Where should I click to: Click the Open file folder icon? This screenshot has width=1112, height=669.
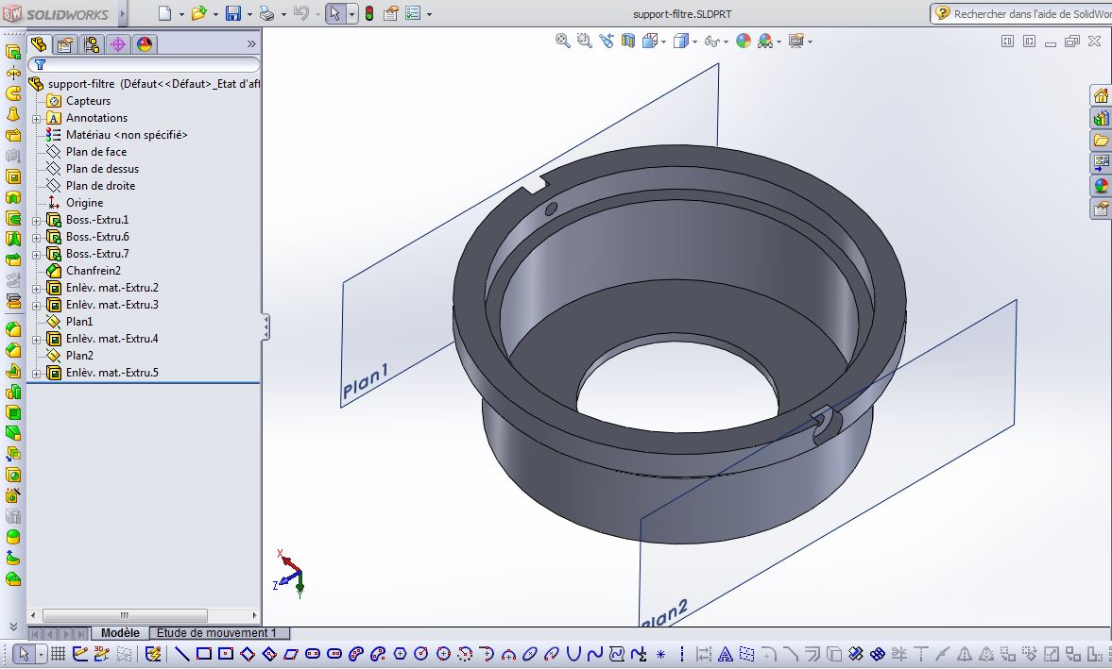click(x=199, y=13)
